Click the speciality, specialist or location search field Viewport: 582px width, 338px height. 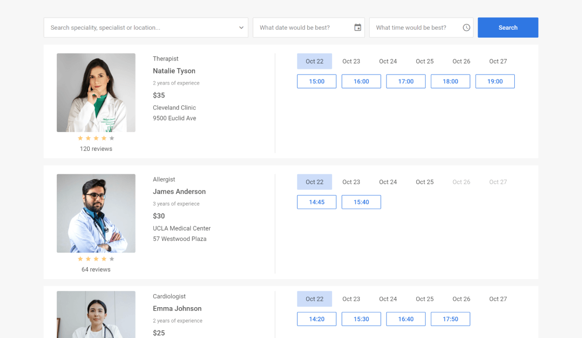click(x=146, y=28)
